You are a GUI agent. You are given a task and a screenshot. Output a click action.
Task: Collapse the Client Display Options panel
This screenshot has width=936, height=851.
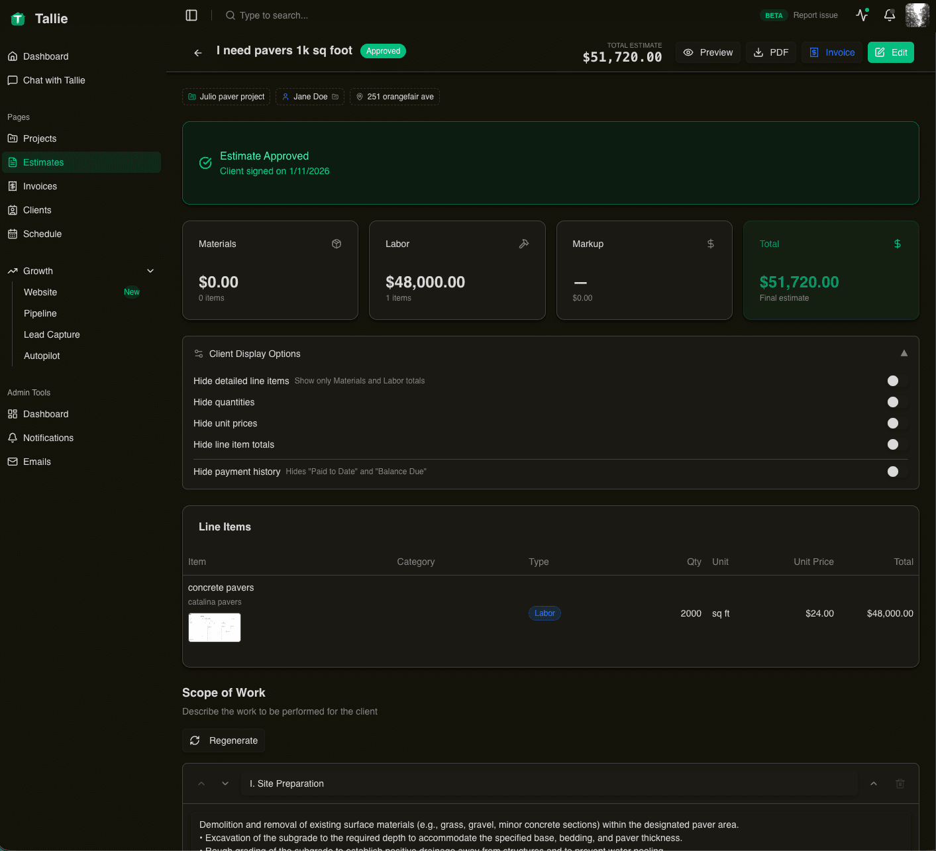click(x=904, y=353)
